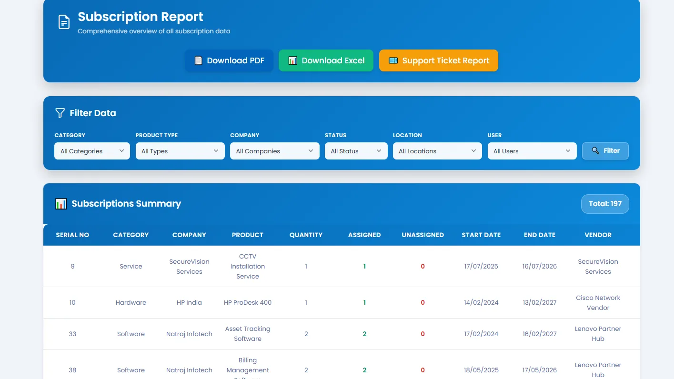Click the document icon beside Subscription Report
The width and height of the screenshot is (674, 379).
pyautogui.click(x=64, y=22)
